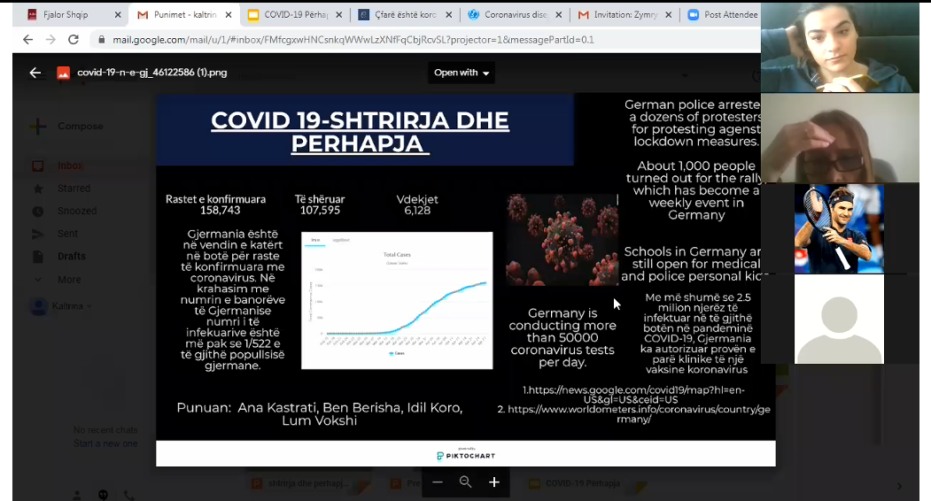Click the magnifier reset zoom icon
The height and width of the screenshot is (501, 931).
(465, 482)
